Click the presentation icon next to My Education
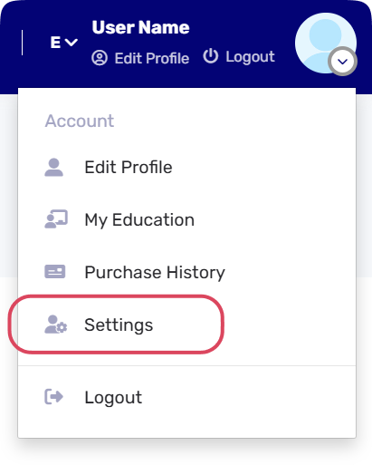Viewport: 372px width, 465px height. click(56, 219)
